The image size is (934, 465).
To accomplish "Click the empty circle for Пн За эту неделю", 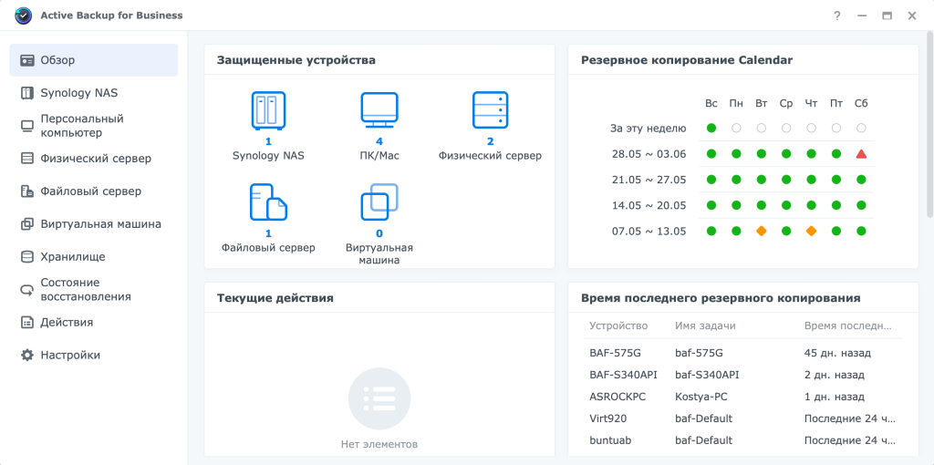I will click(x=736, y=128).
